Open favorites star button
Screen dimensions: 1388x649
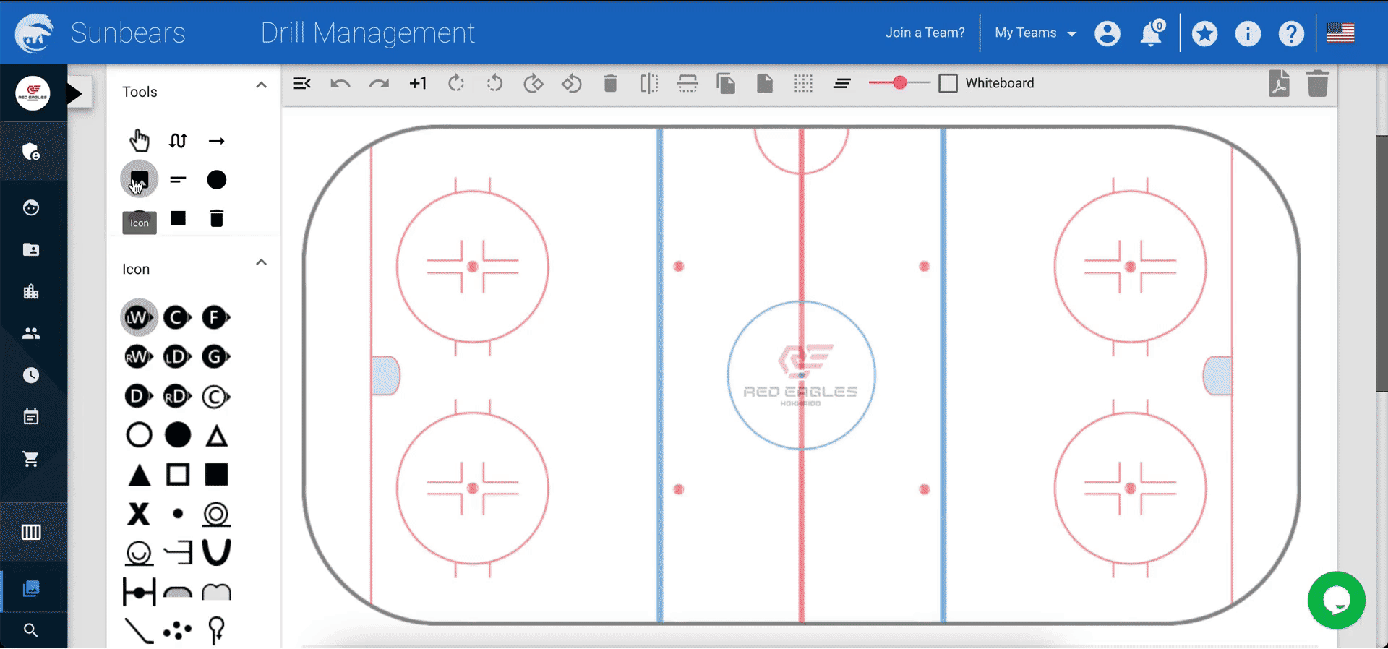1204,33
